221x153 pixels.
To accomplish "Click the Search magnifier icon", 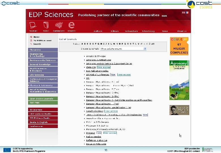I will (31, 44).
